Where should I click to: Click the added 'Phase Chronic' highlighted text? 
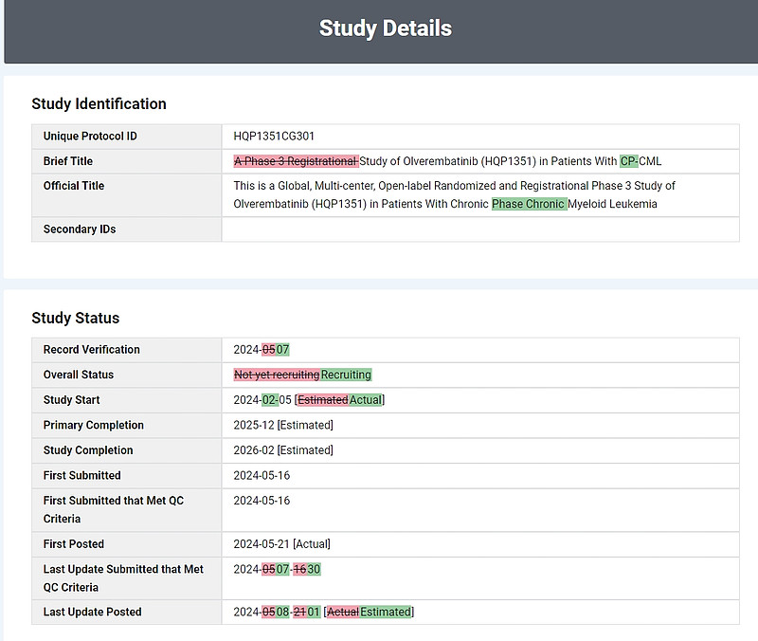[530, 204]
